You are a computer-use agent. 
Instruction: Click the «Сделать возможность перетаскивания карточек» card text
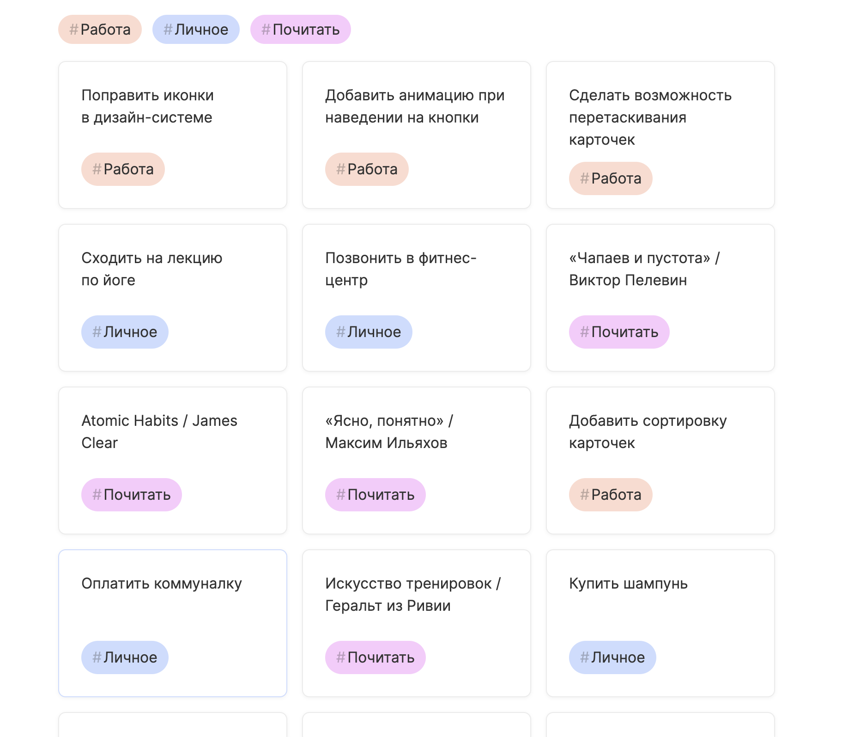coord(650,117)
